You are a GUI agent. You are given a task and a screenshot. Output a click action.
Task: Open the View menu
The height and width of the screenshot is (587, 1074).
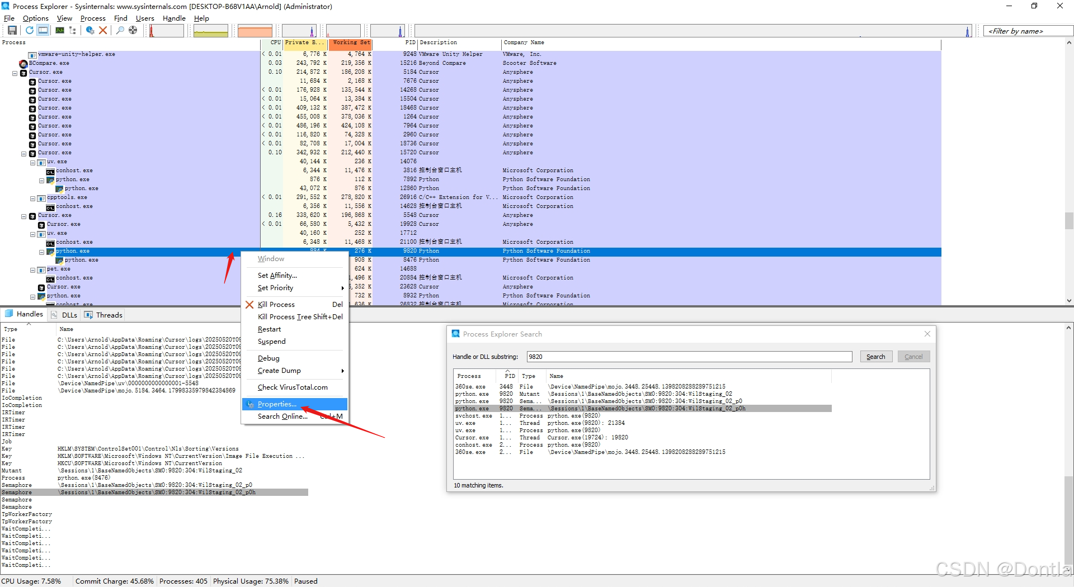click(x=64, y=18)
